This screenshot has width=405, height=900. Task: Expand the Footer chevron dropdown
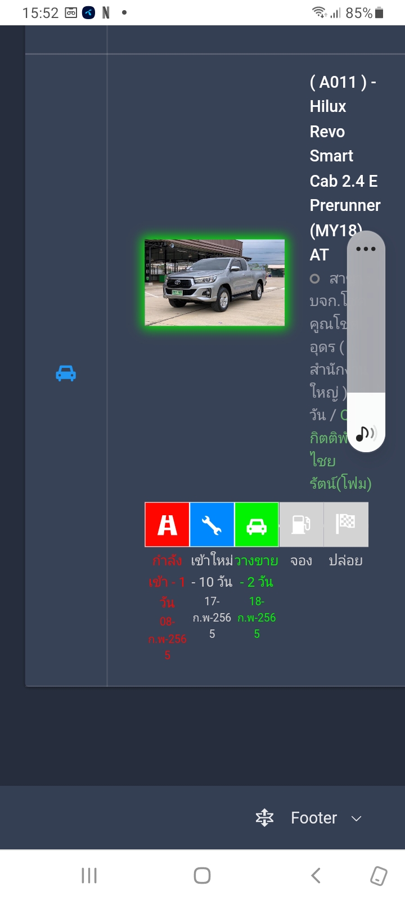[x=356, y=818]
